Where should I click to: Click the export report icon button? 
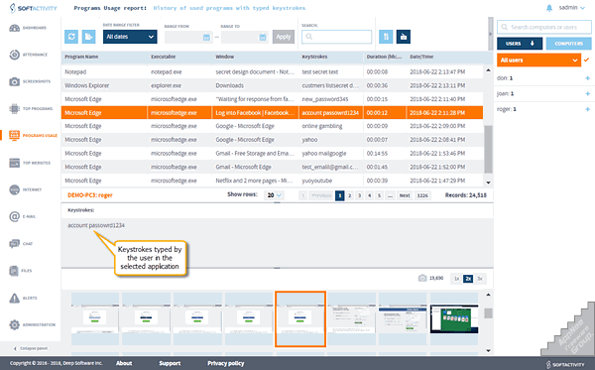click(89, 37)
